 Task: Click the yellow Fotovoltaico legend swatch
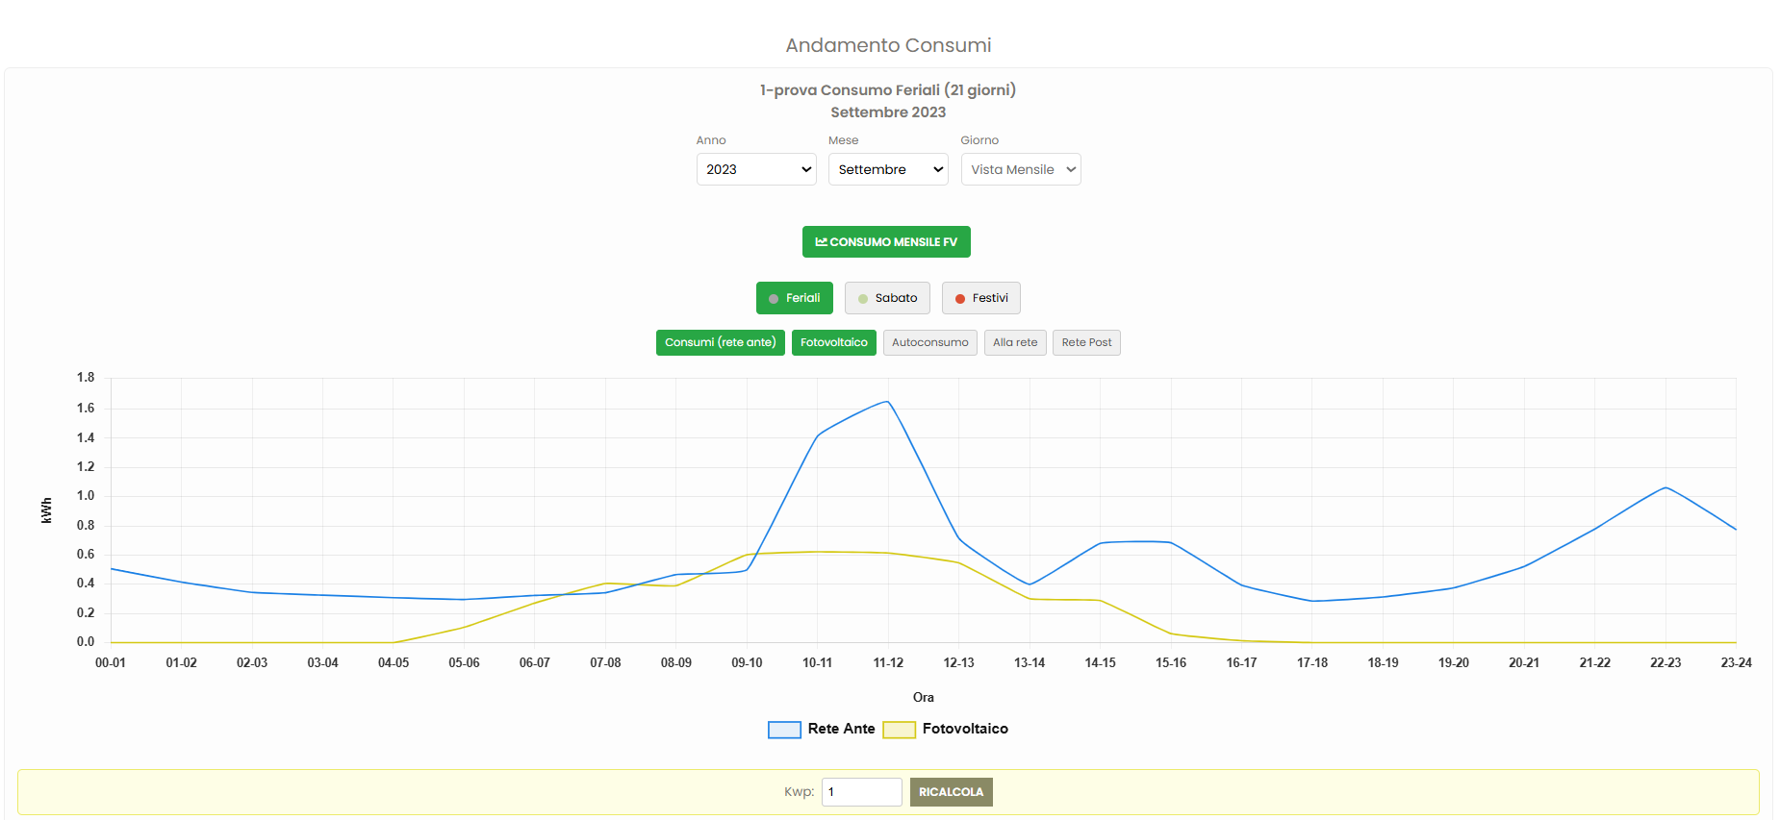click(899, 730)
